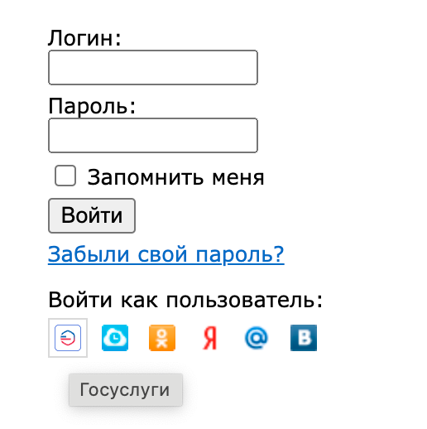Select the red letter Я logo

coord(209,338)
